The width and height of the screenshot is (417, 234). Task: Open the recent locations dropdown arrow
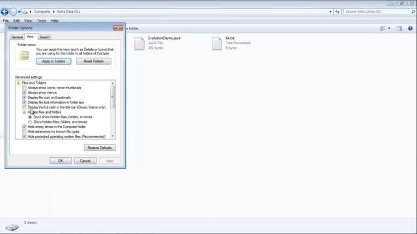19,12
